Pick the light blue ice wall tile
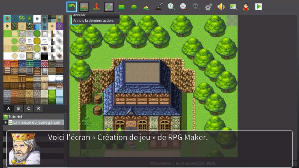The image size is (299, 168). (60, 97)
